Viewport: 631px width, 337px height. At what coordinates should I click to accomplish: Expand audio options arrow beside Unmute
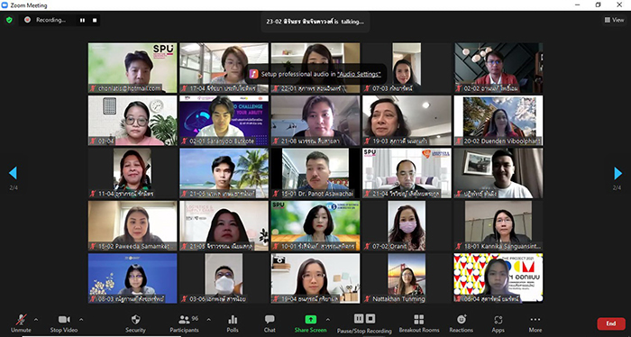(x=36, y=320)
